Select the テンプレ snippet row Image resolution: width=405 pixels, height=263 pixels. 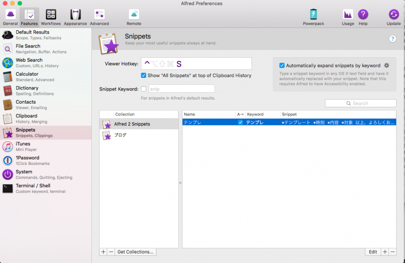(289, 122)
